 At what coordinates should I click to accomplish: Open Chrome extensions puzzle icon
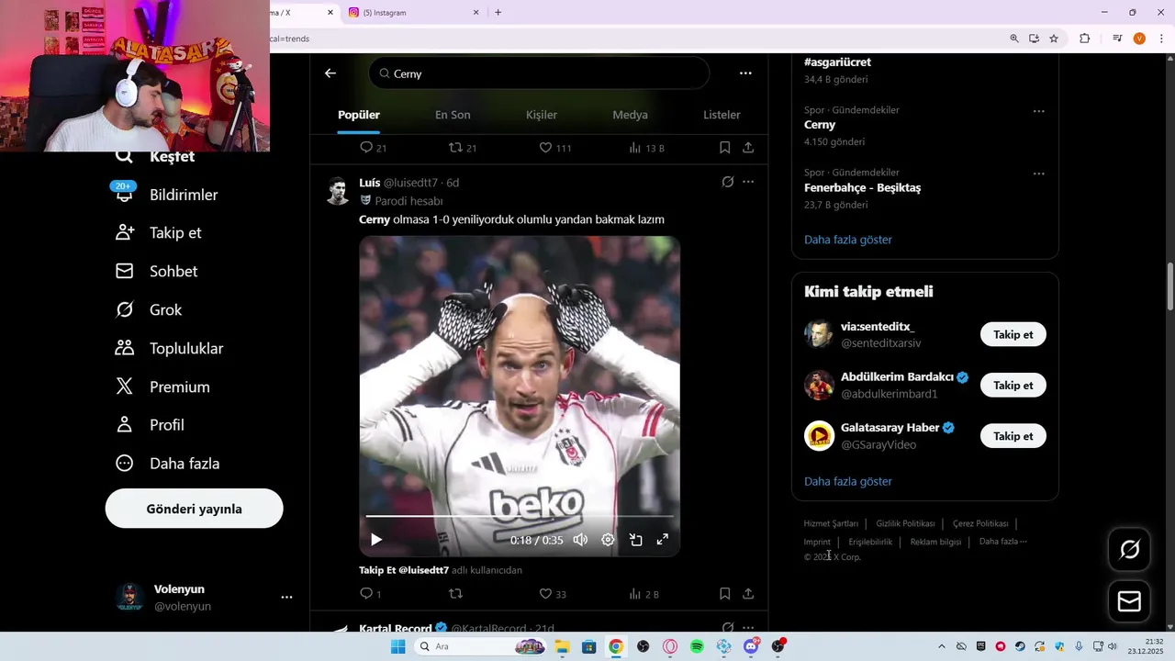1084,39
